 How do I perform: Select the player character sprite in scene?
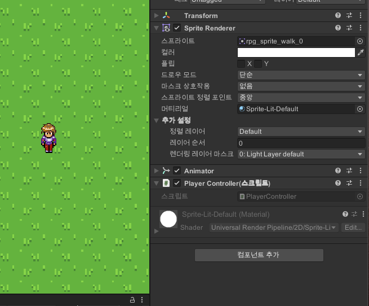point(48,138)
